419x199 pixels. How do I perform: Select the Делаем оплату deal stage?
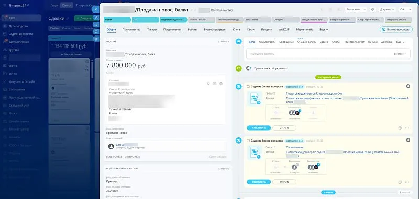coord(202,20)
